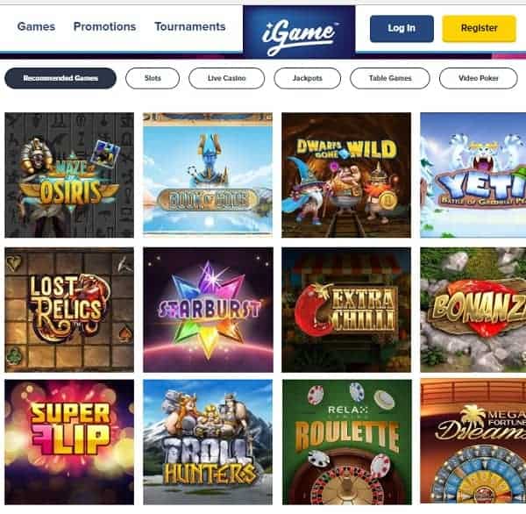Open the Troll Hunters game
The image size is (526, 514).
(208, 442)
